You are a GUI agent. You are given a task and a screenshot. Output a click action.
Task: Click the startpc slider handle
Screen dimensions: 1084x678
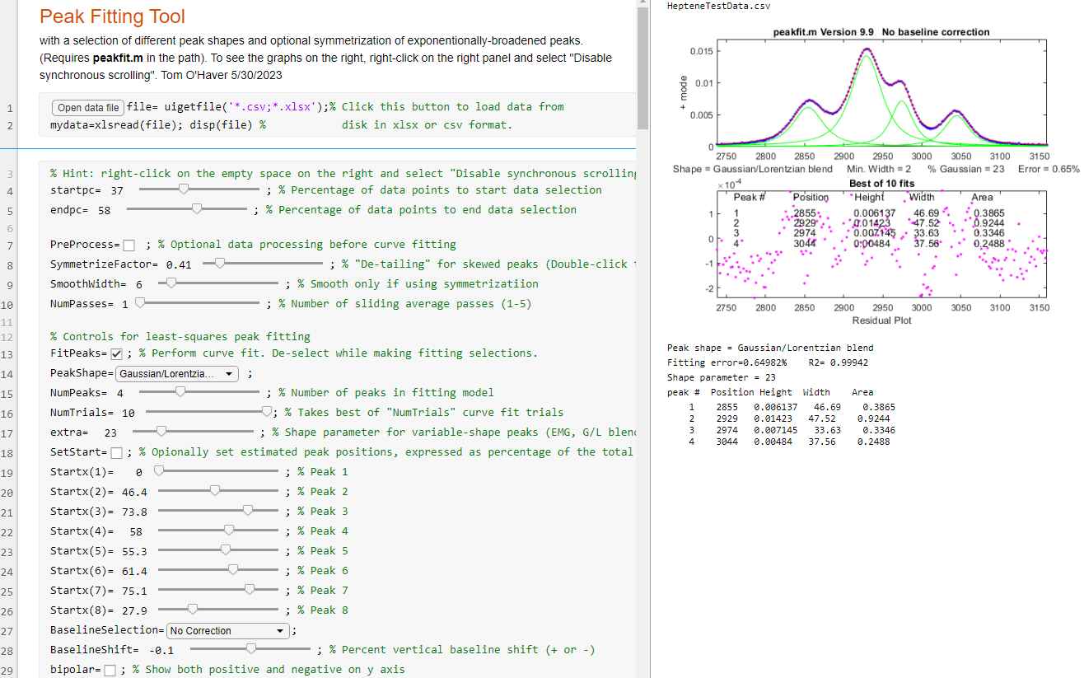pos(184,190)
